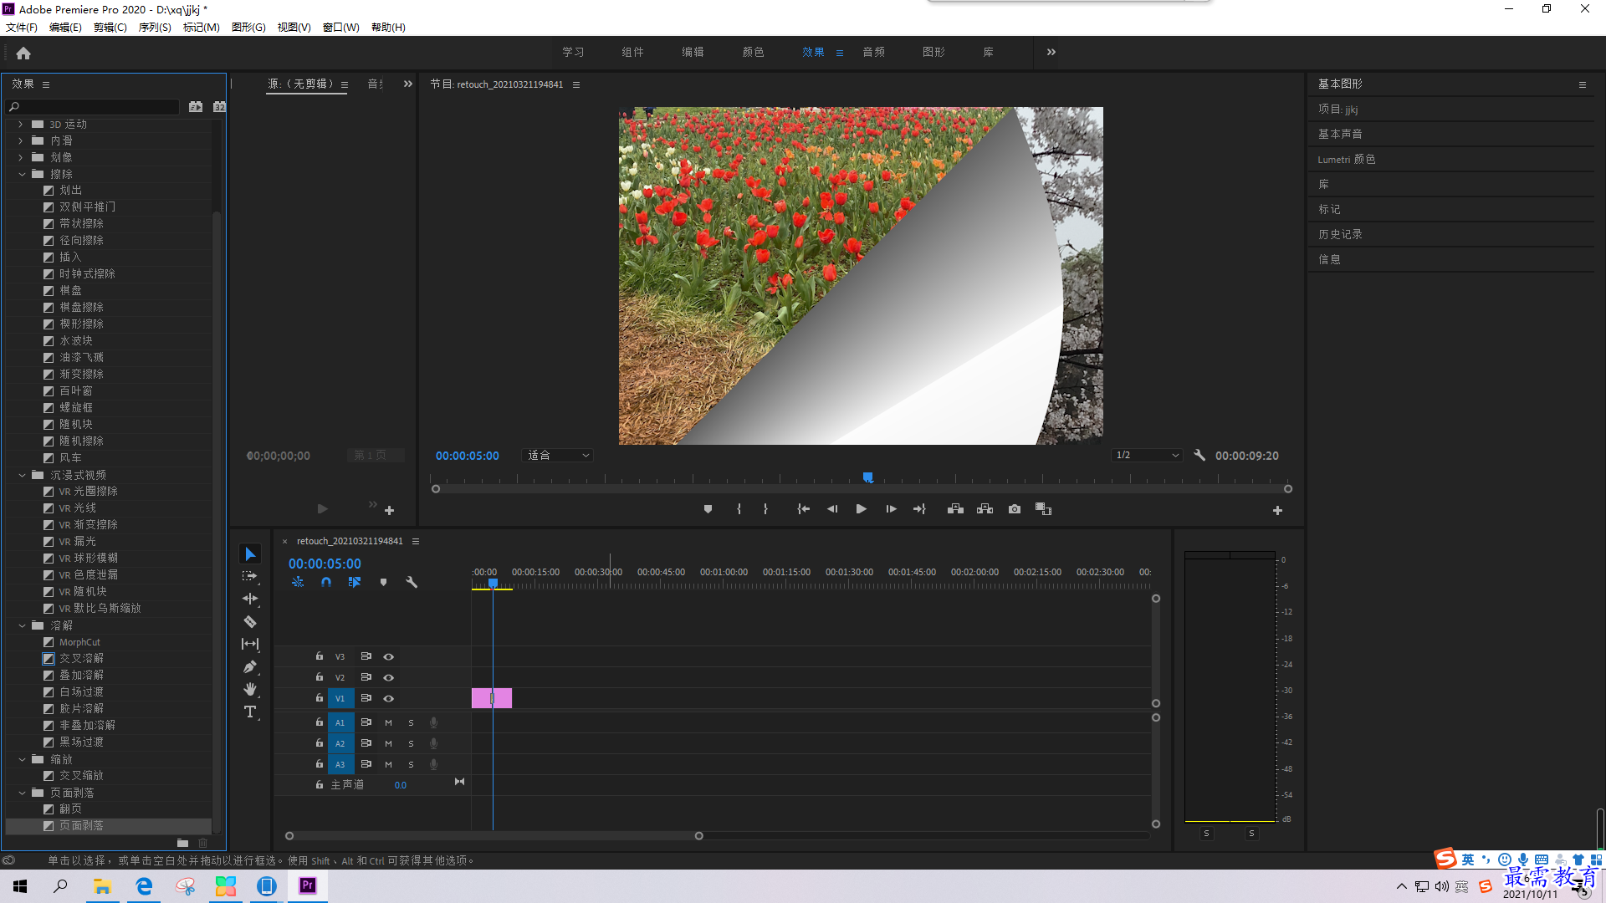Export frame with camera icon
This screenshot has height=903, width=1606.
tap(1014, 508)
